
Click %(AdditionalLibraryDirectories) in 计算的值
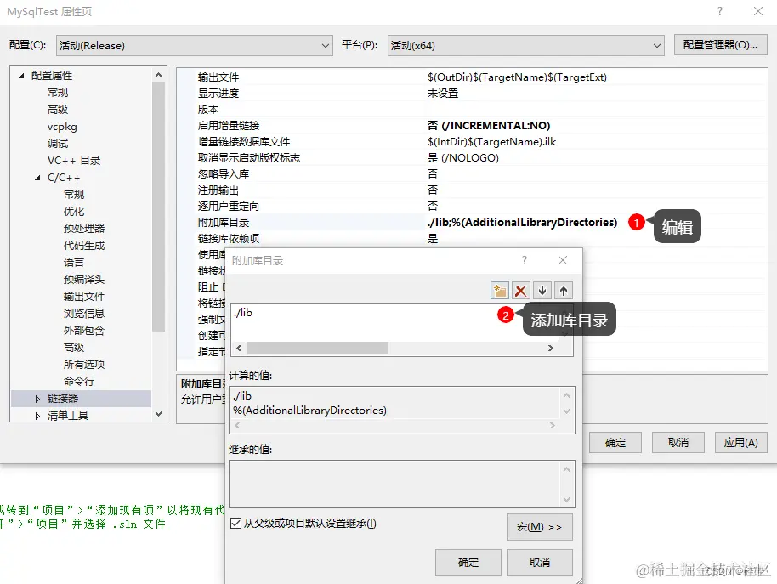click(x=309, y=410)
